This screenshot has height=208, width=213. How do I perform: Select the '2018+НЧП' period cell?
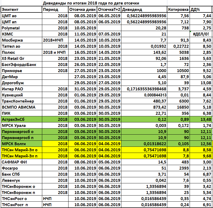(55, 40)
